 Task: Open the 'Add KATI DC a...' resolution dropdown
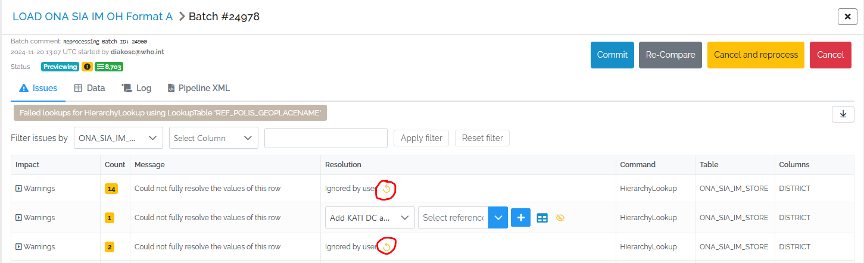[370, 218]
